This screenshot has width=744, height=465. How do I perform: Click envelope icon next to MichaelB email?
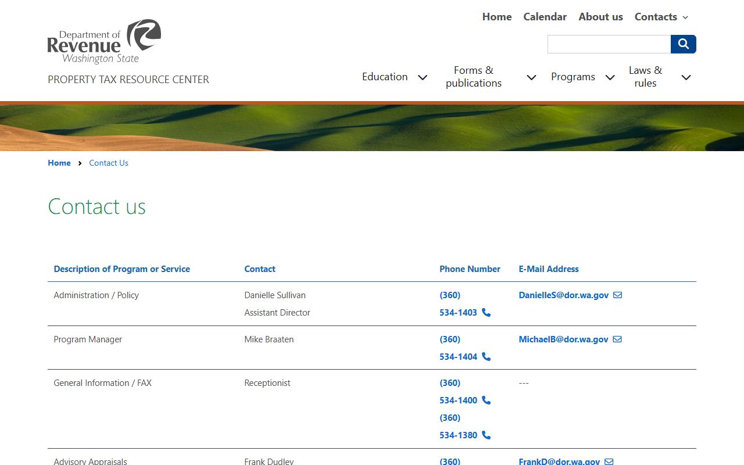click(x=617, y=339)
